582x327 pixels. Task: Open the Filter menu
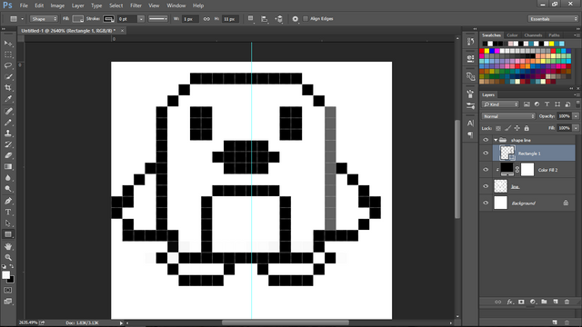pos(135,5)
